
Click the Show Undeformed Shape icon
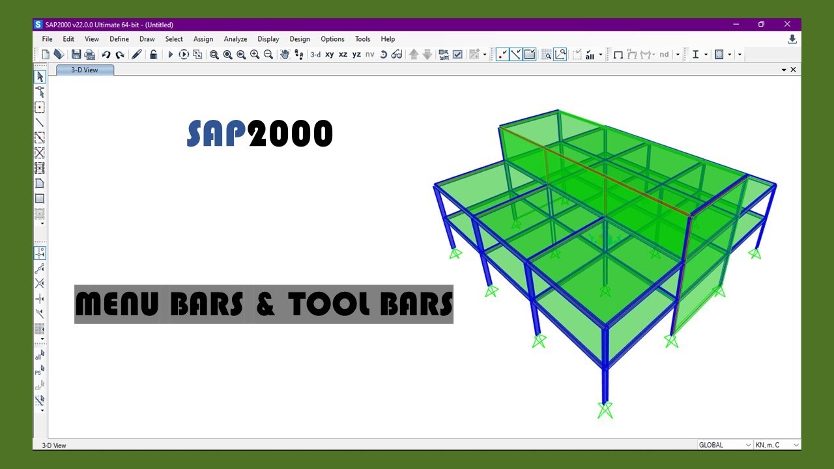[618, 55]
